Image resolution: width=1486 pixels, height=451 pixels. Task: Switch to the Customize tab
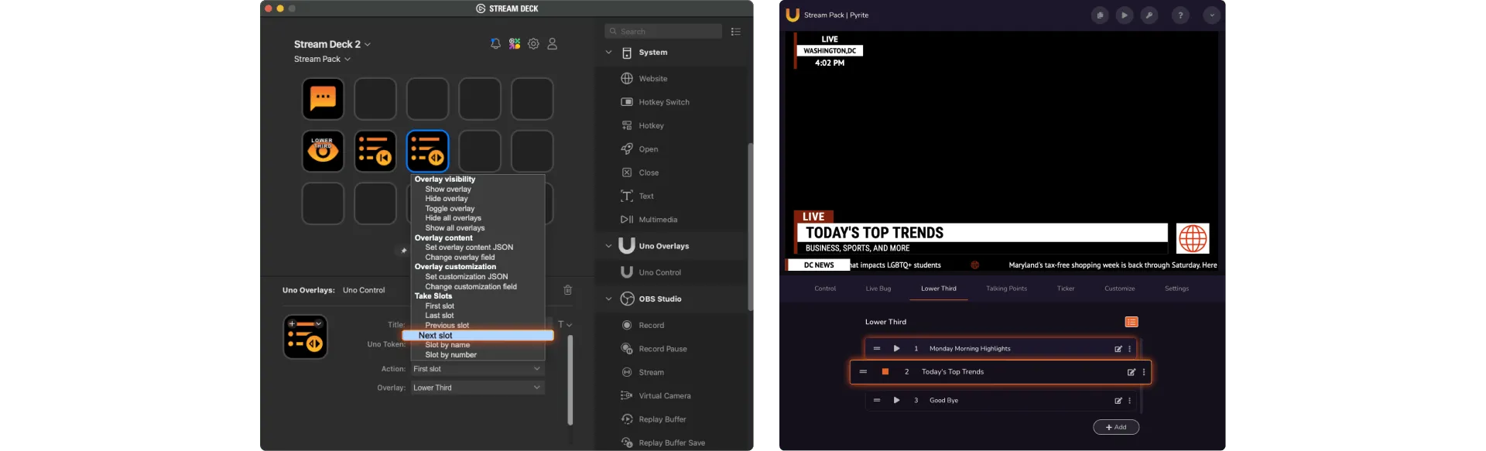[1120, 289]
